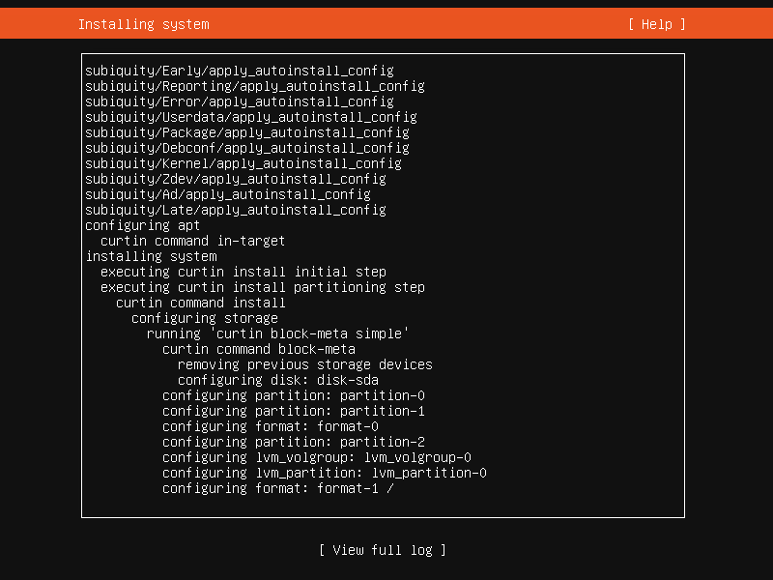Screen dimensions: 773x580
Task: Click the subiquity/Zdev/apply_autoinstall_config line
Action: click(235, 179)
